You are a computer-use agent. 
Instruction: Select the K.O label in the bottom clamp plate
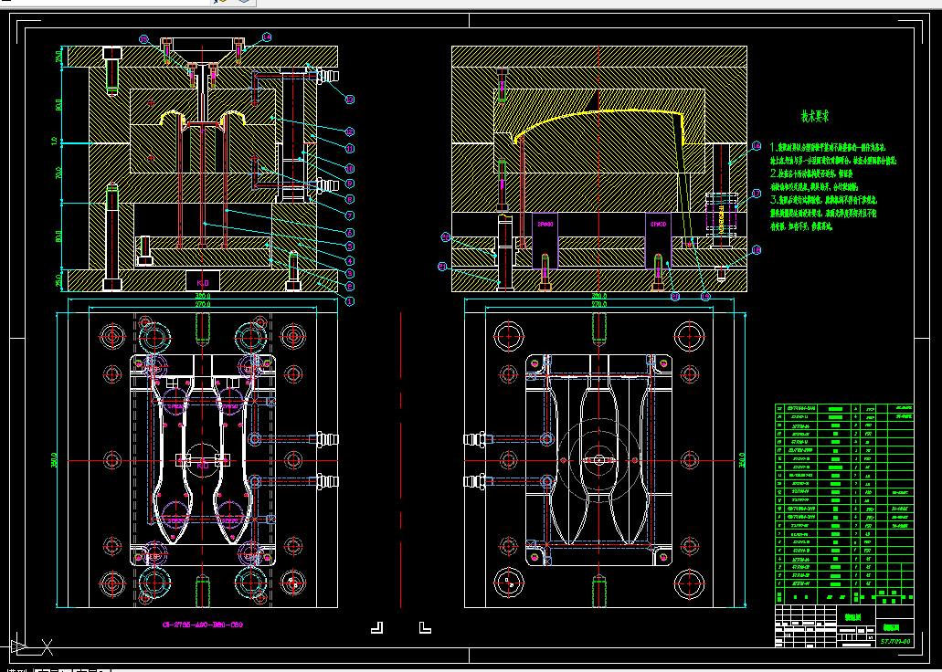coord(203,283)
